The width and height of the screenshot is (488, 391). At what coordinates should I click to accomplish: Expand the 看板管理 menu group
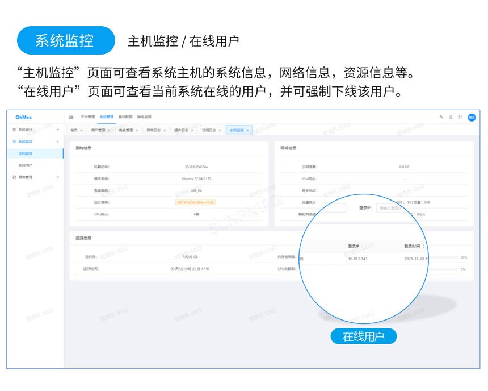click(x=58, y=177)
